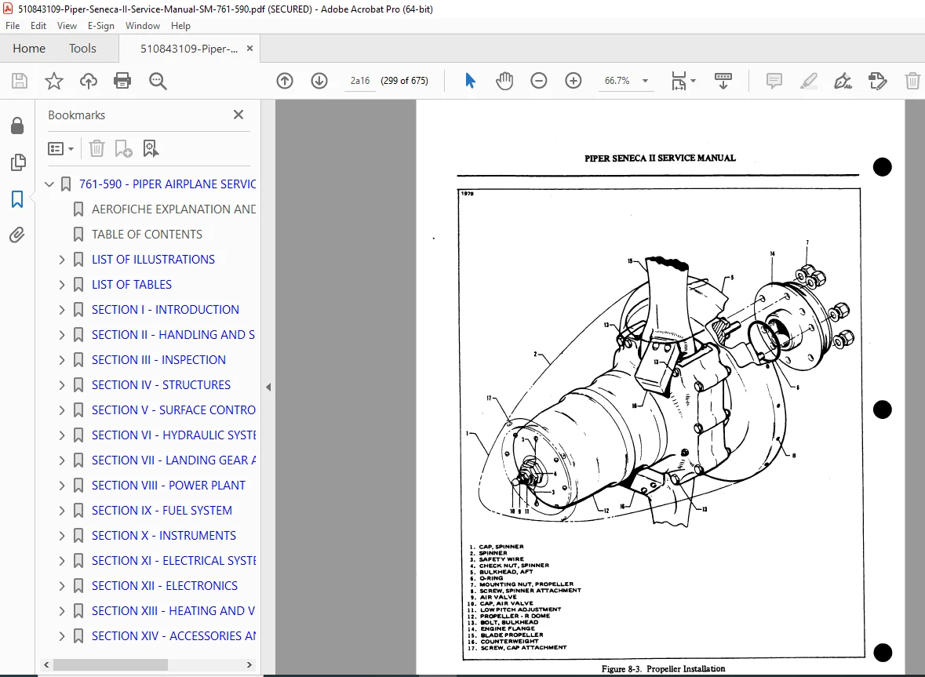Image resolution: width=925 pixels, height=677 pixels.
Task: Add a new bookmark icon
Action: [x=123, y=148]
